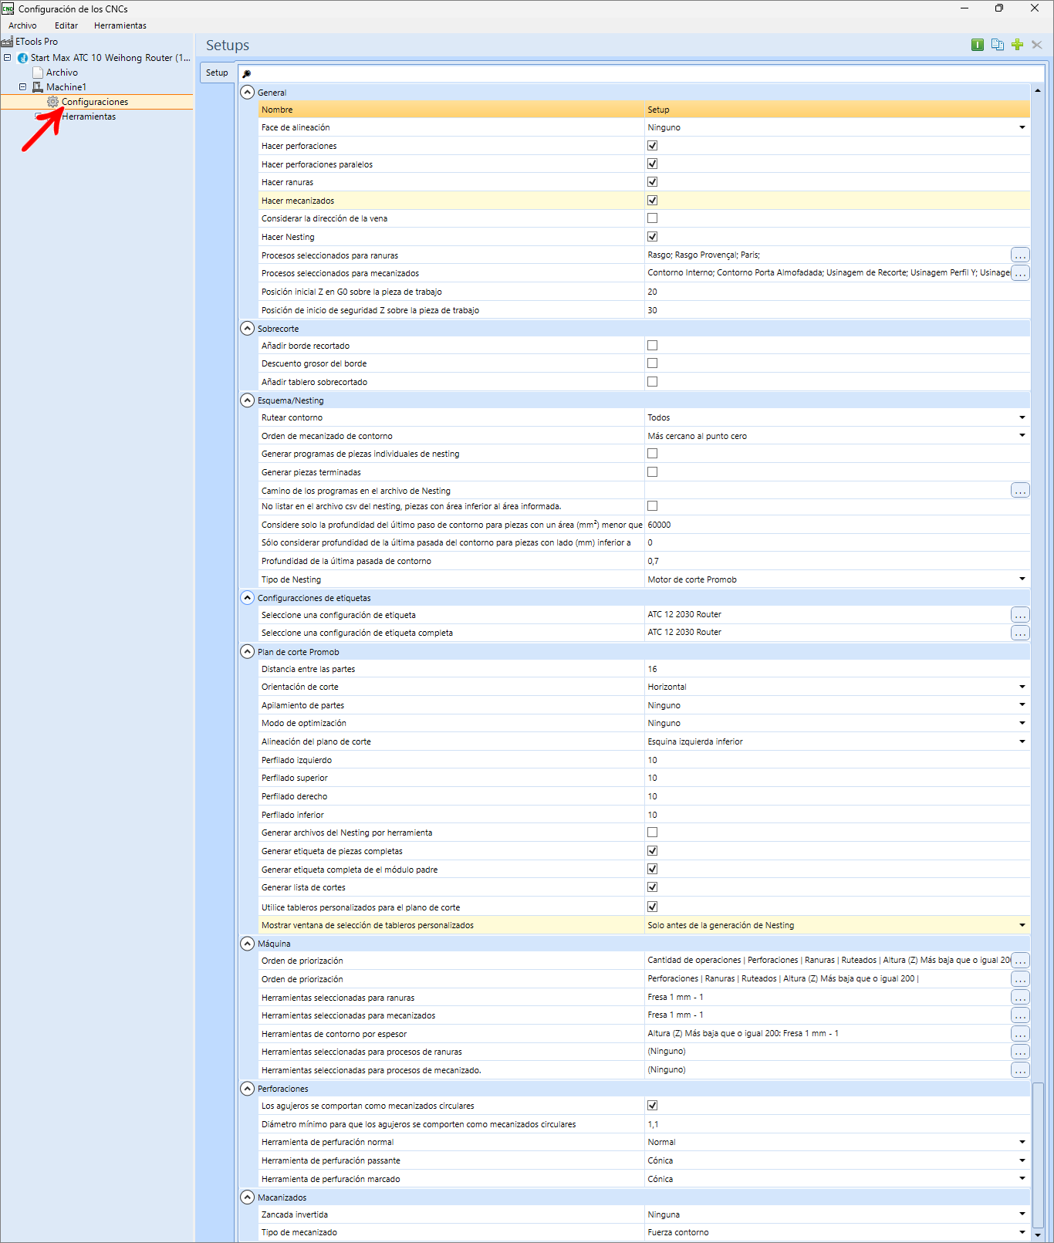Toggle Hacer mecanizados checkbox
Image resolution: width=1054 pixels, height=1243 pixels.
652,200
